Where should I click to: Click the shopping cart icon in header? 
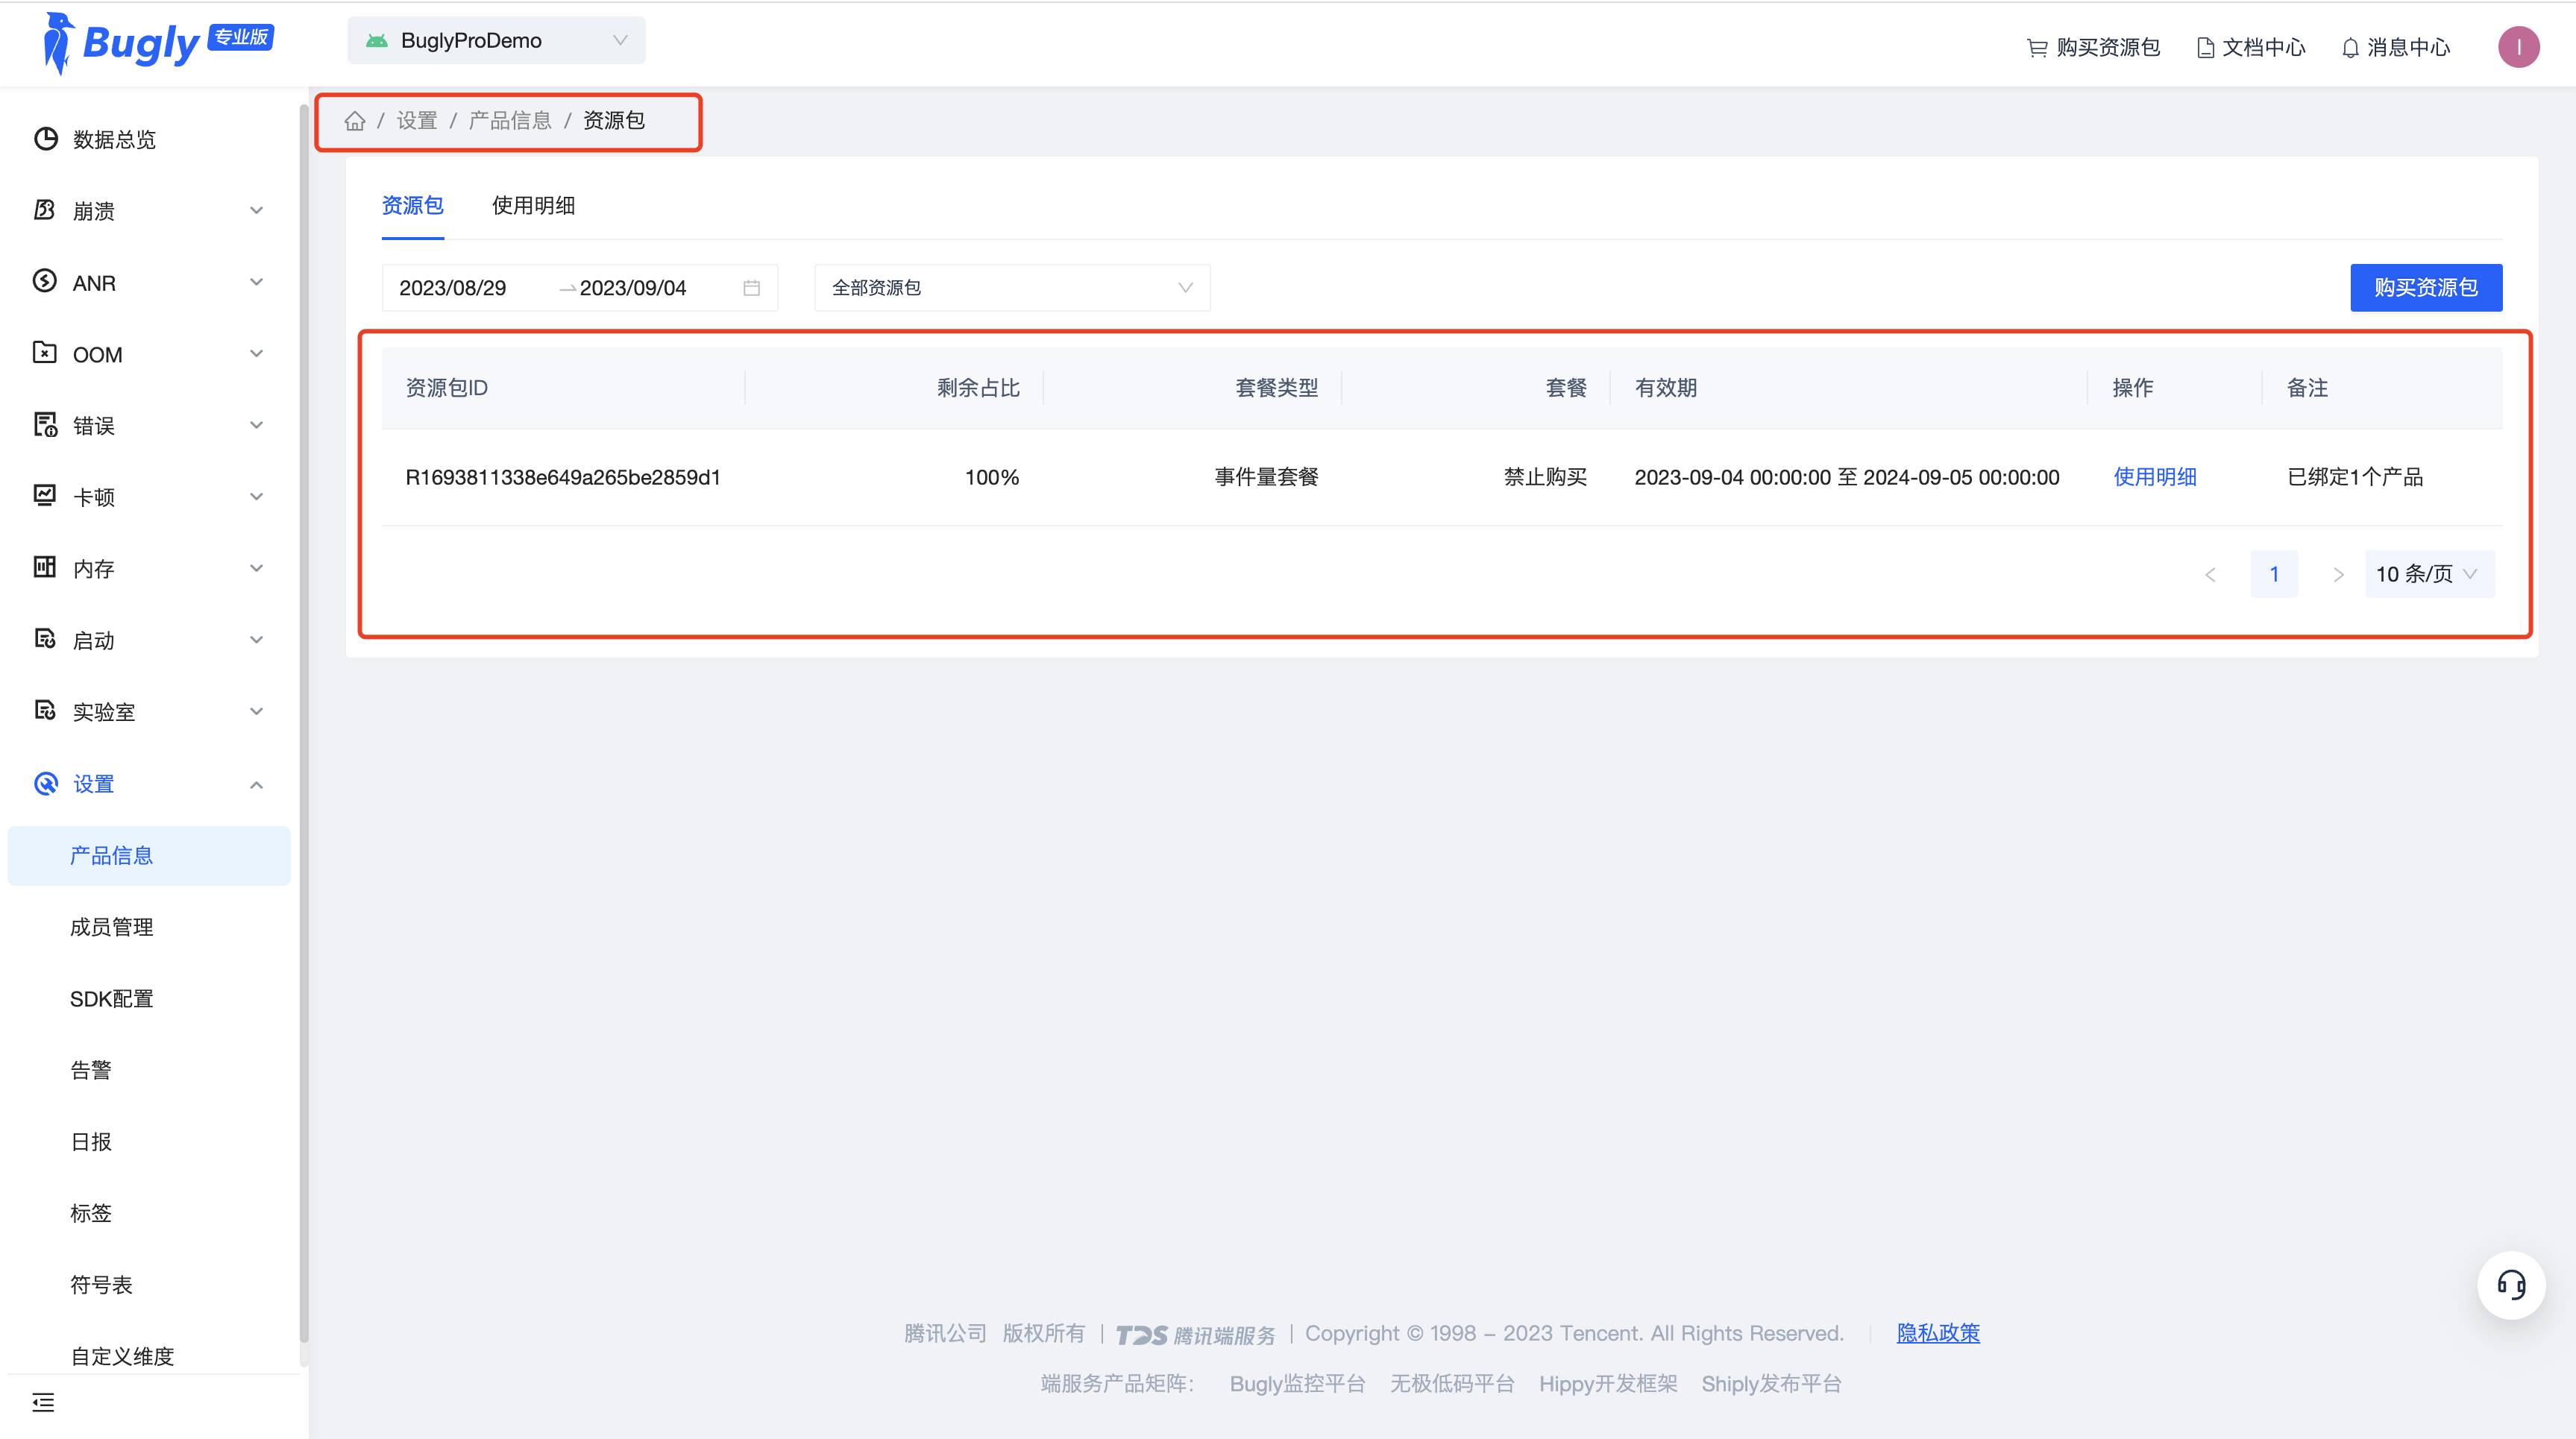pos(2037,47)
